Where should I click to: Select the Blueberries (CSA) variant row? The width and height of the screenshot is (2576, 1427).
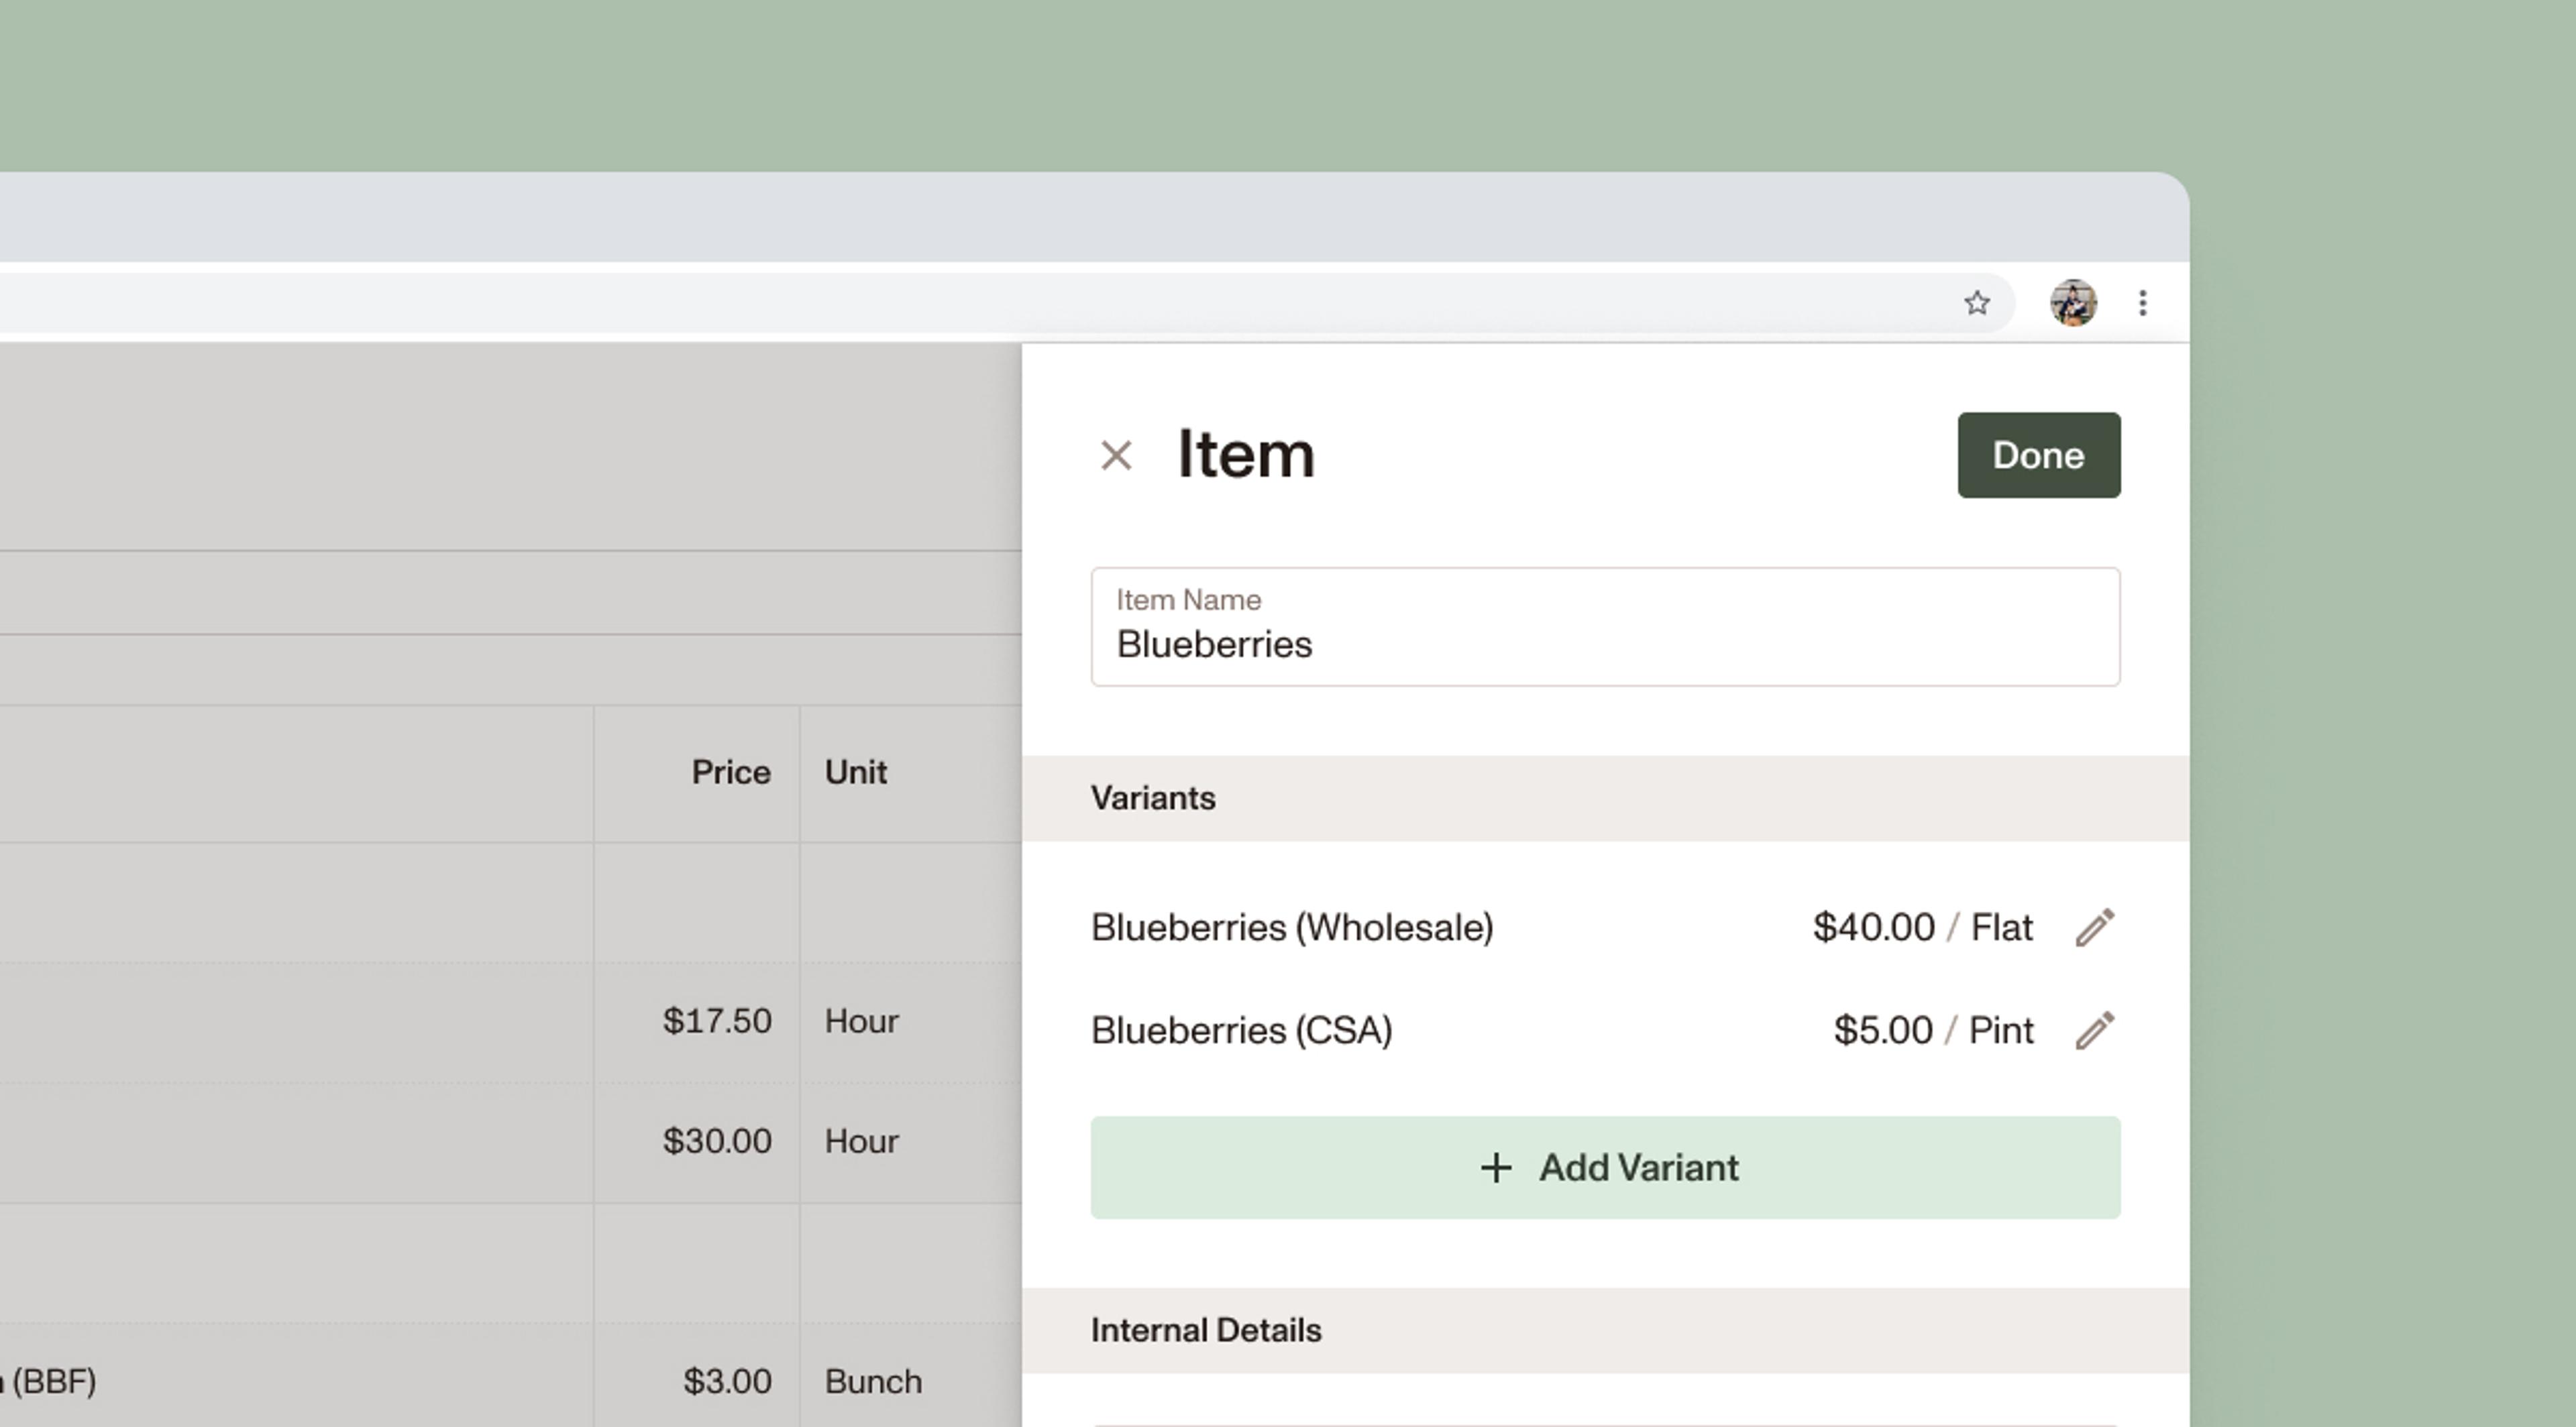click(x=1241, y=1030)
